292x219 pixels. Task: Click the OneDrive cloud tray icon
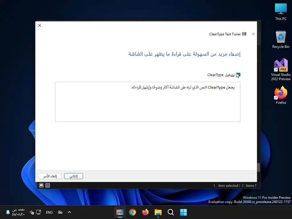point(60,212)
